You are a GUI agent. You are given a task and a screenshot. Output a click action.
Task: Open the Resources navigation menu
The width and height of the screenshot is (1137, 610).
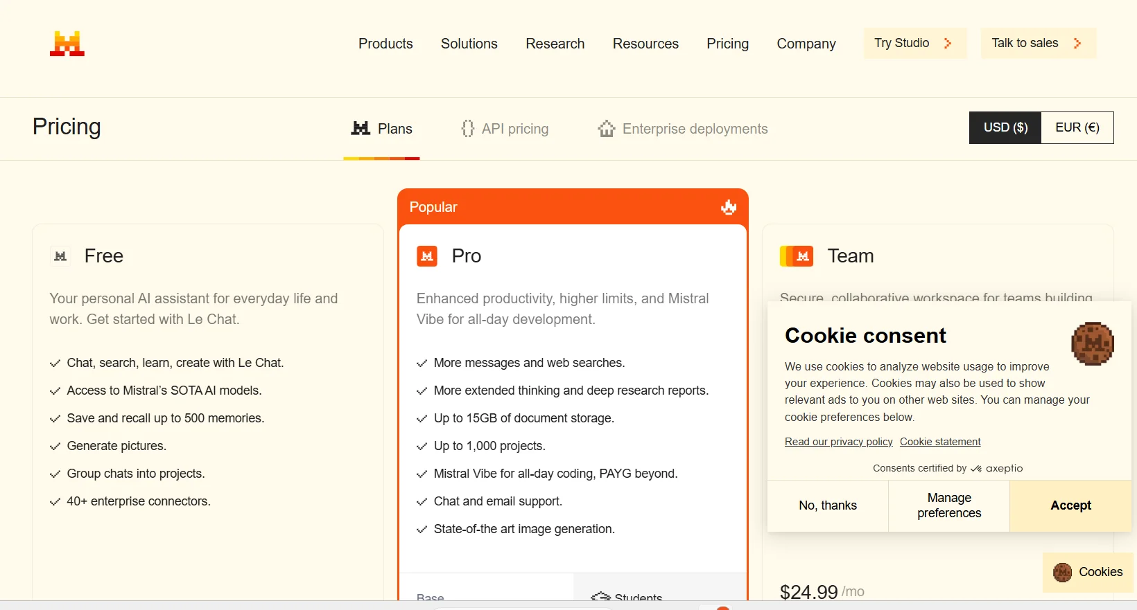click(645, 44)
